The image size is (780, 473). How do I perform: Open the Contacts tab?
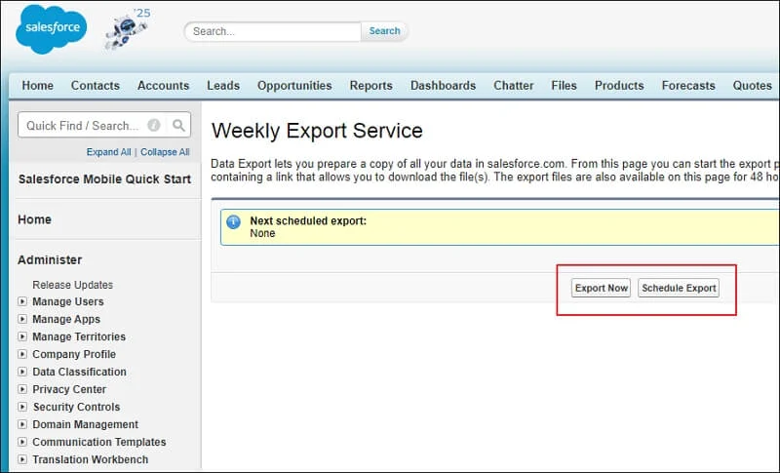coord(95,86)
